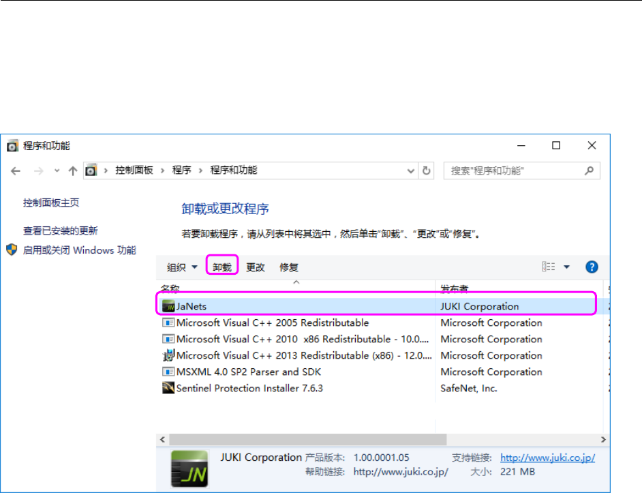Expand the address bar history dropdown
Screen dimensions: 642x493
point(411,171)
